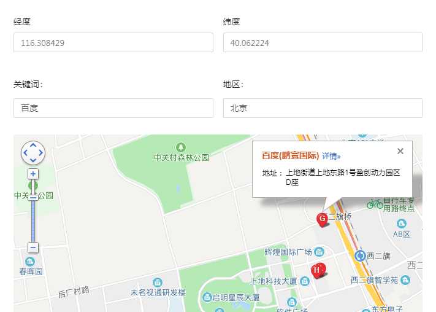Click the 启明星辰大厦 building icon
Image resolution: width=436 pixels, height=312 pixels.
point(207,297)
